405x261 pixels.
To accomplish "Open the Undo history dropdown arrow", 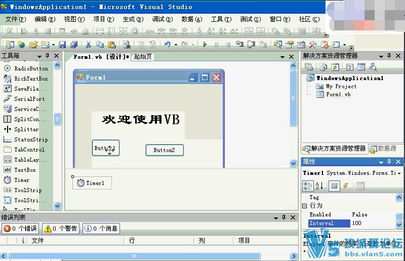I will 176,45.
